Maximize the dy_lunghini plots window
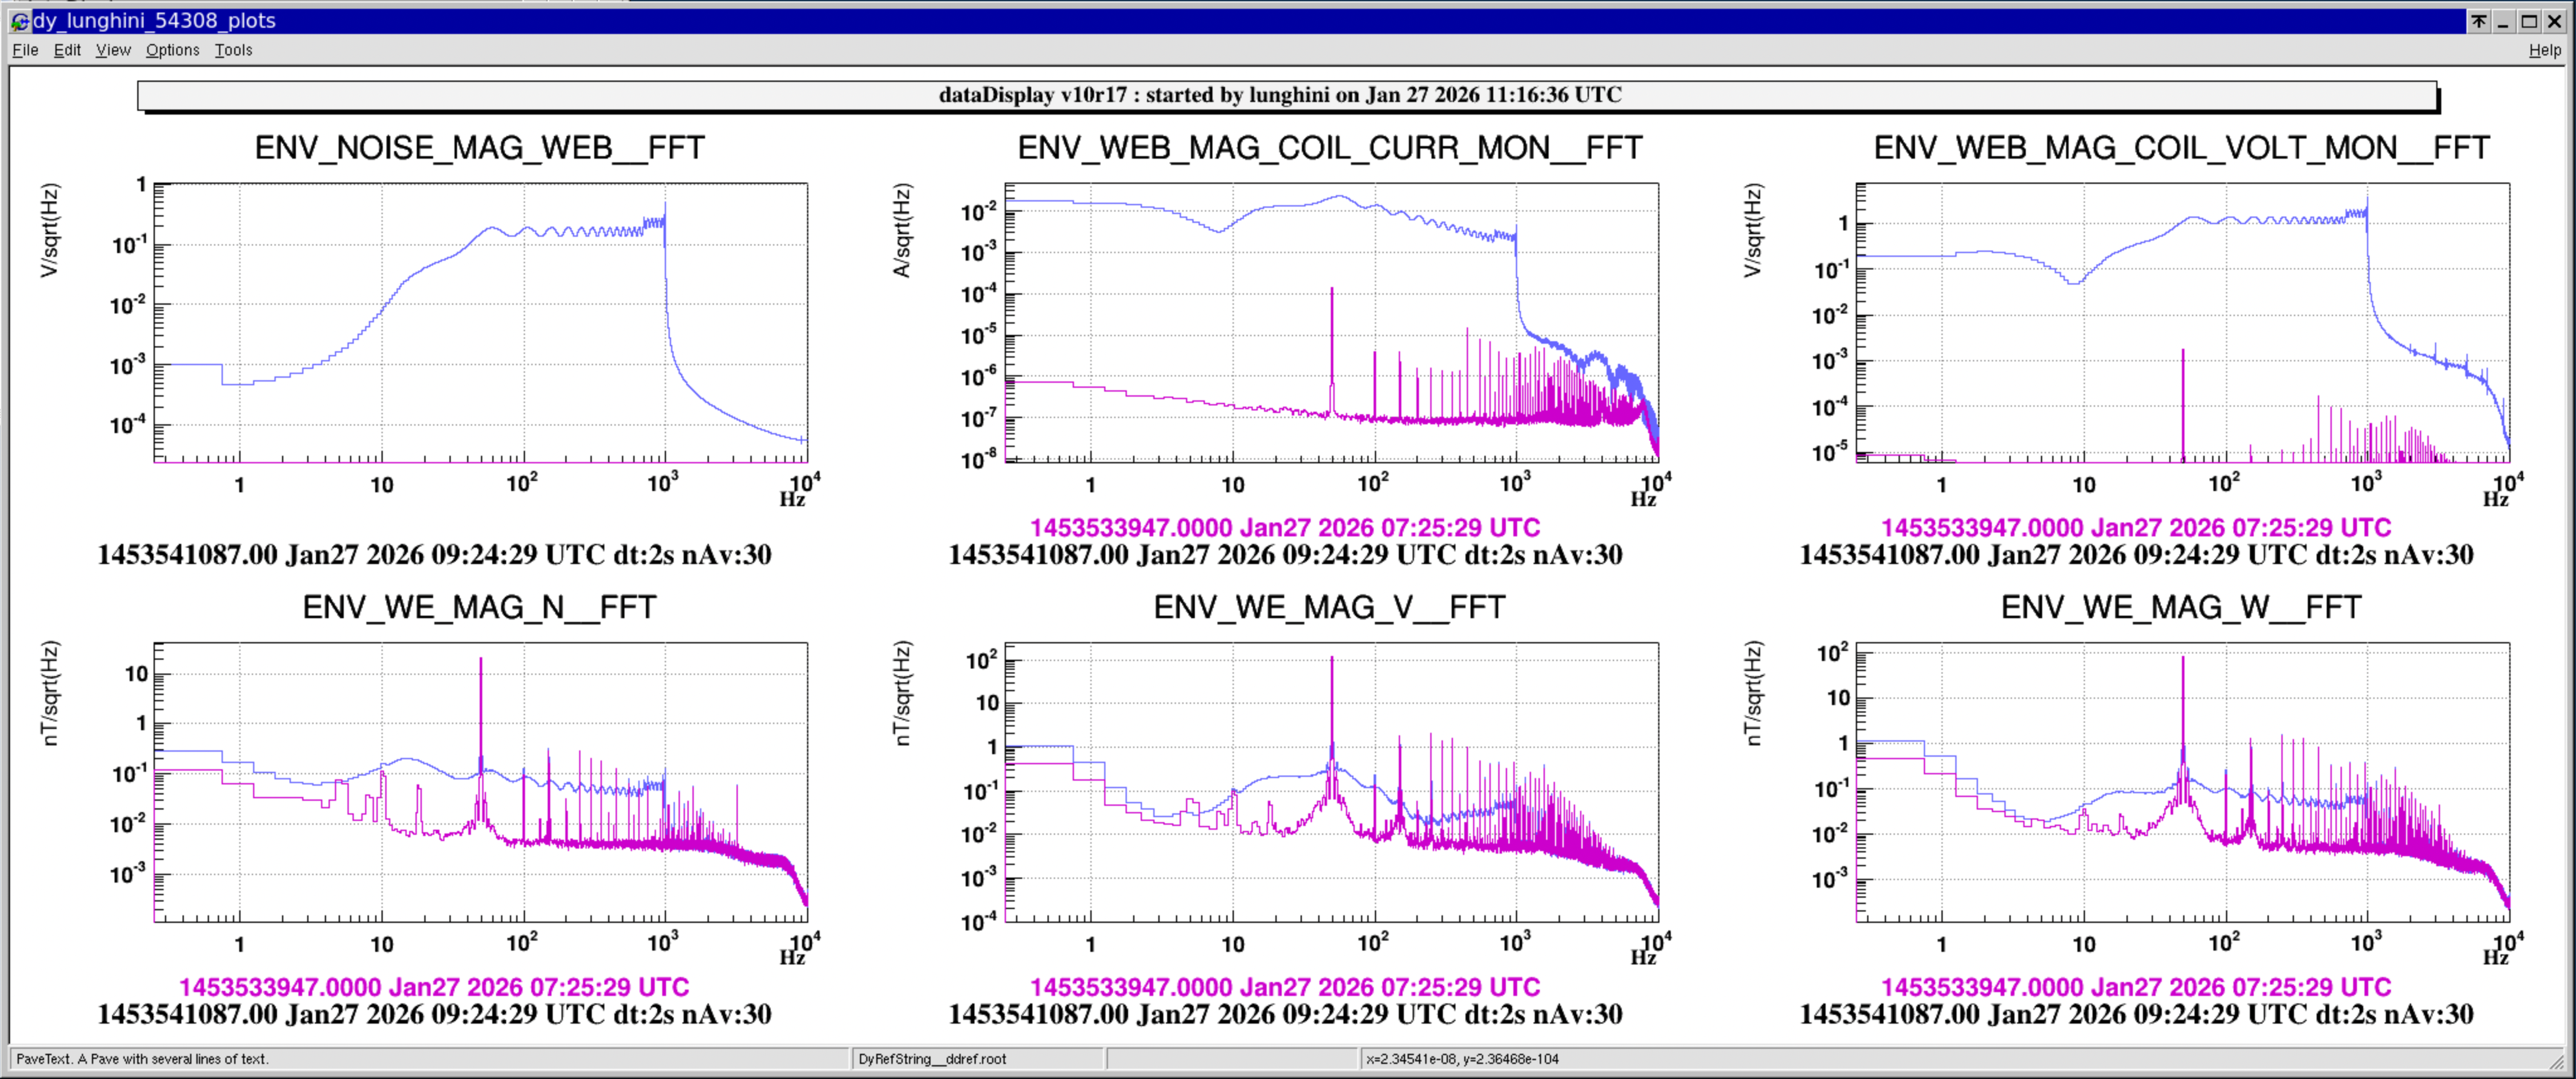Image resolution: width=2576 pixels, height=1079 pixels. pos(2529,21)
